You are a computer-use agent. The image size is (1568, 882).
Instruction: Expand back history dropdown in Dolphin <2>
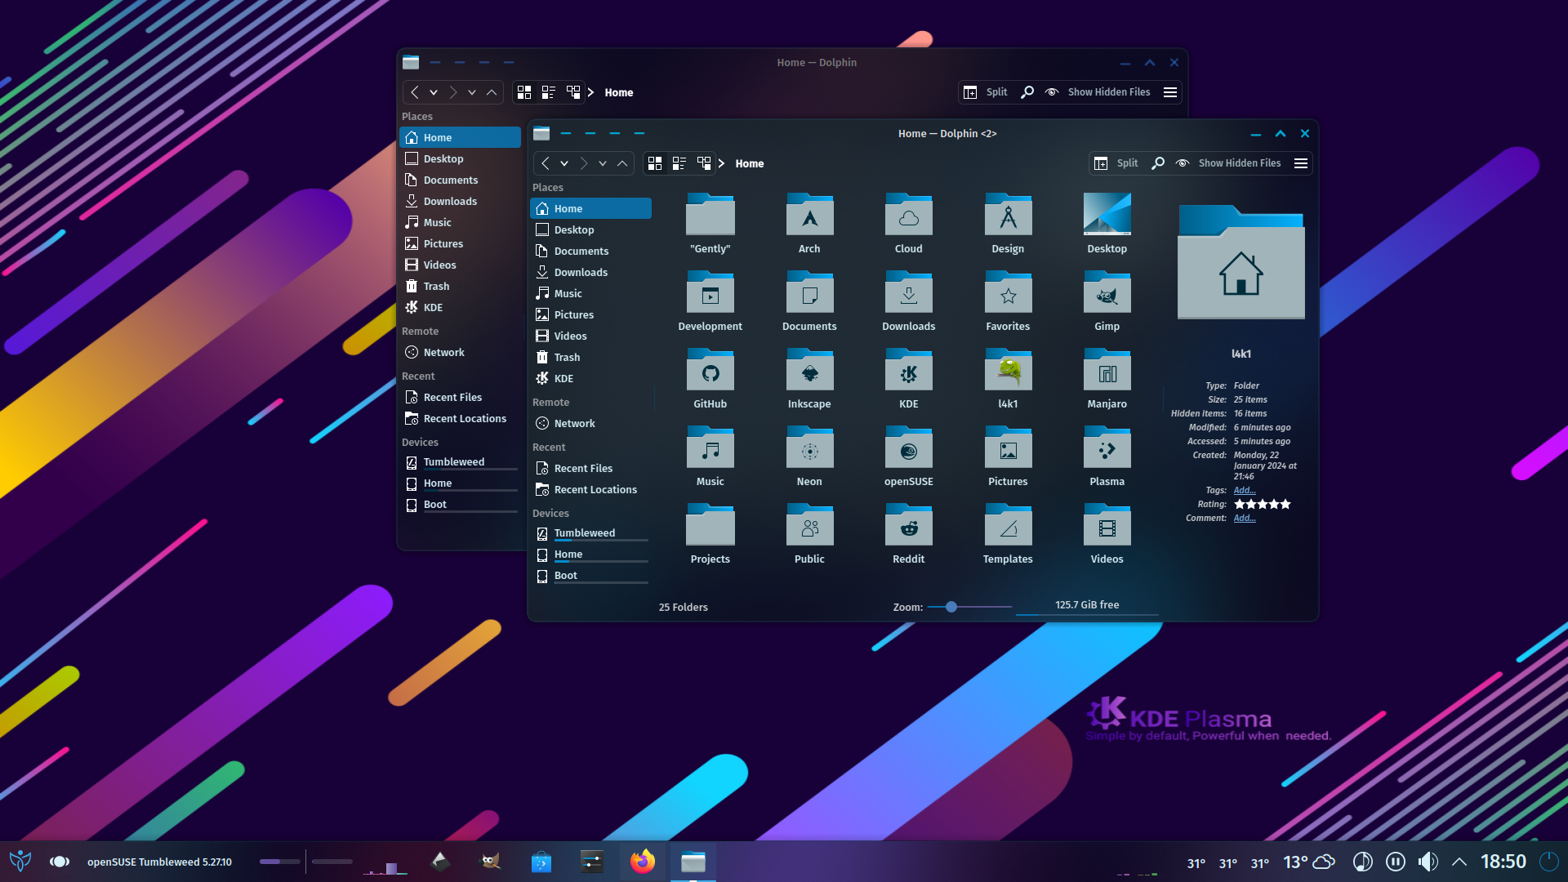point(564,163)
